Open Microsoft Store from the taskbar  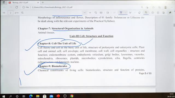pyautogui.click(x=45, y=96)
